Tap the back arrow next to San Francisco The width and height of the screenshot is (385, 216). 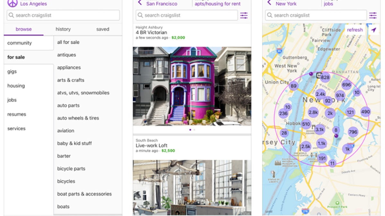[140, 3]
